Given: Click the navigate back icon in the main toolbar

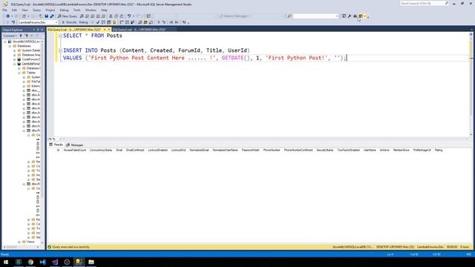Looking at the screenshot, I should tap(7, 16).
